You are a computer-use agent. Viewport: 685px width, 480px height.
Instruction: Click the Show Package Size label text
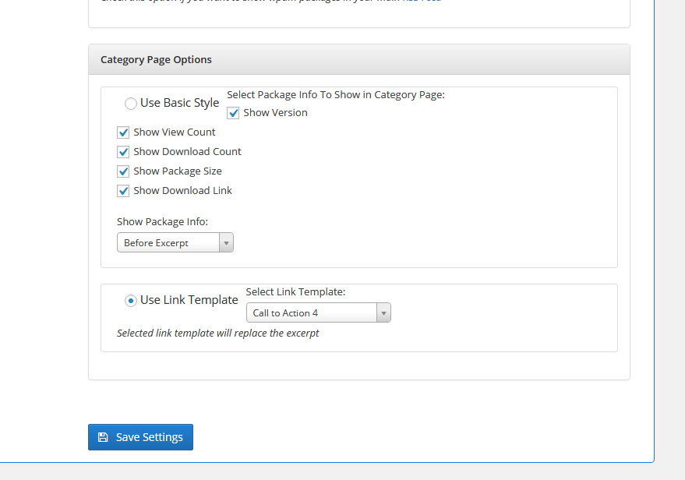(x=178, y=171)
